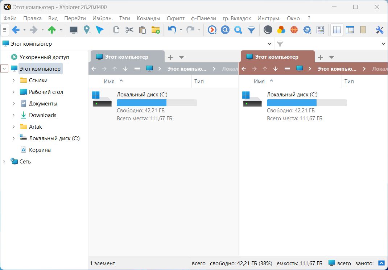The width and height of the screenshot is (388, 270).
Task: Sort by the Имя column header in left pane
Action: (x=109, y=82)
